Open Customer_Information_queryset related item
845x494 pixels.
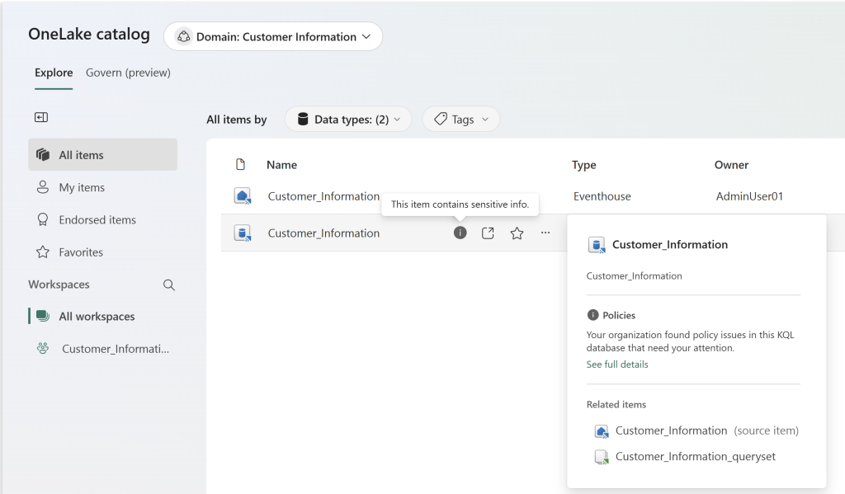click(695, 456)
